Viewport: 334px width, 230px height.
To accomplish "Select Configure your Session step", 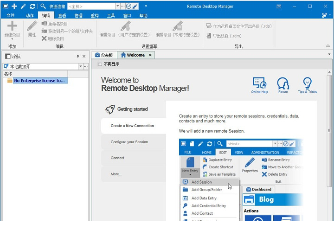I will (134, 142).
